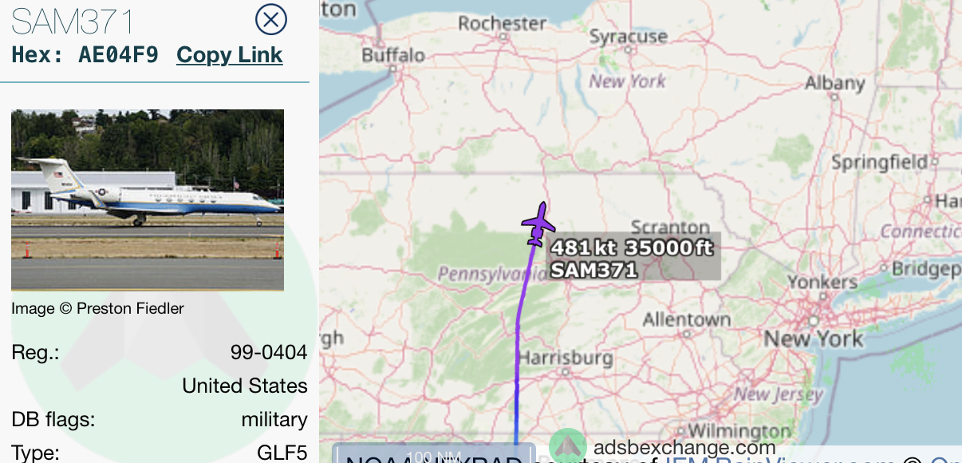Open the Gulfstream aircraft photo thumbnail
This screenshot has width=962, height=463.
148,200
